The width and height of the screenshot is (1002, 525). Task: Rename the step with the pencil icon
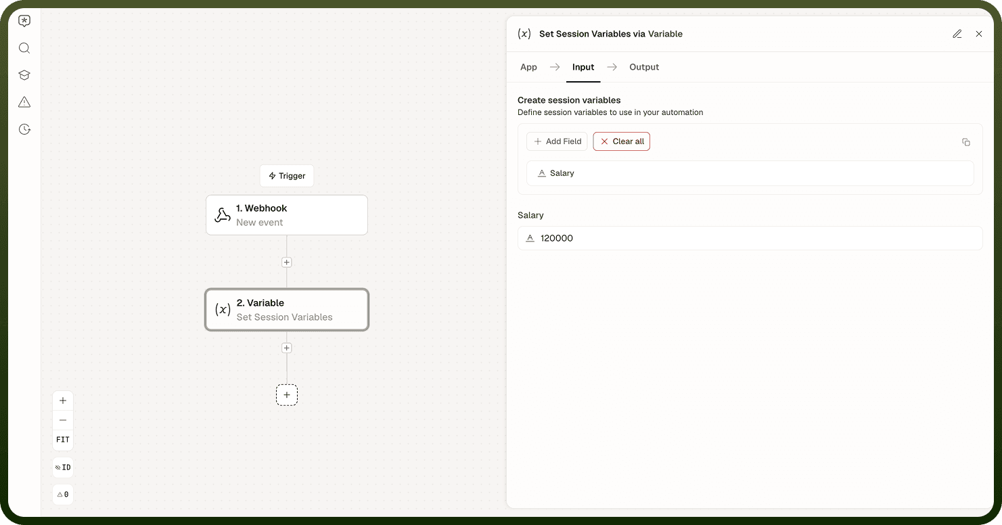coord(957,34)
